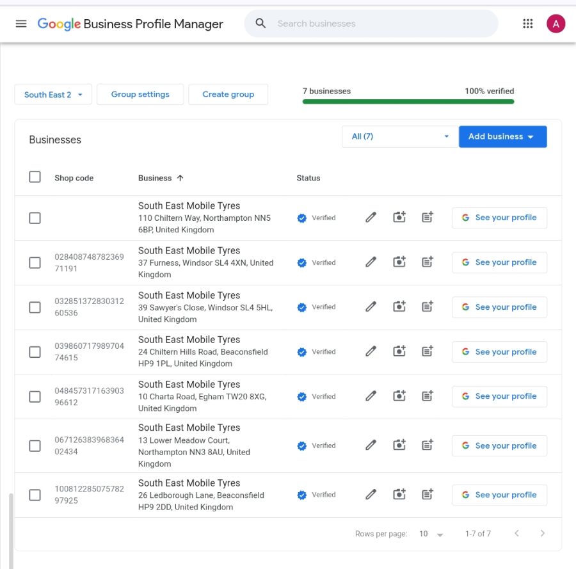Click the page vertical scrollbar
Screen dimensions: 576x569
tap(11, 531)
